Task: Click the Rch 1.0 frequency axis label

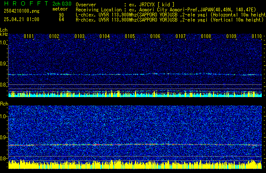Action: 3,116
